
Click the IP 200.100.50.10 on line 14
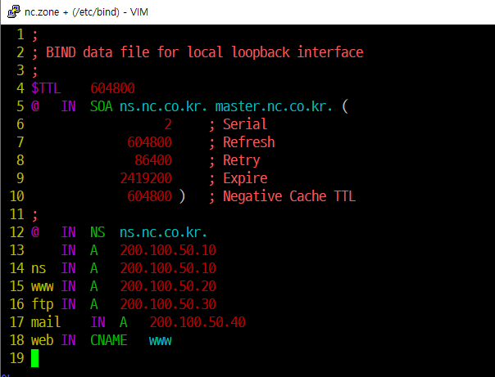coord(168,268)
